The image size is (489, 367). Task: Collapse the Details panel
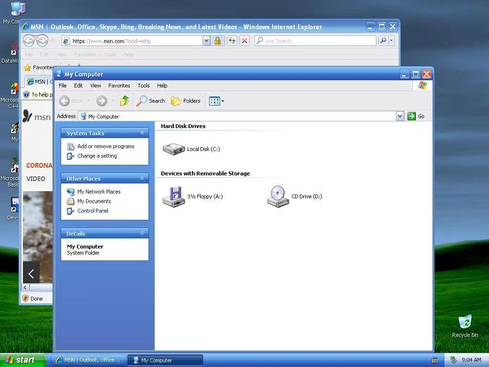coord(142,233)
